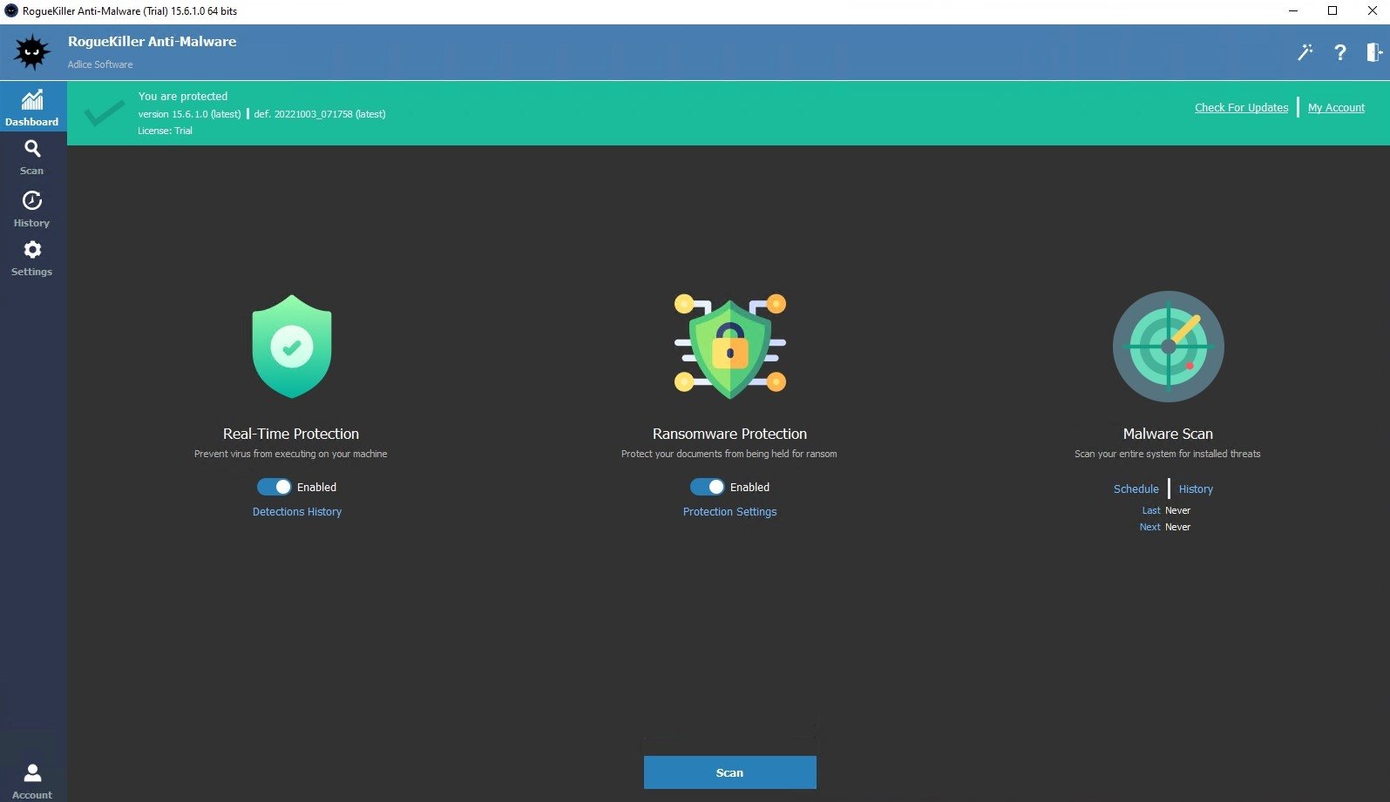The width and height of the screenshot is (1390, 802).
Task: Click the title bar app icon
Action: 11,11
